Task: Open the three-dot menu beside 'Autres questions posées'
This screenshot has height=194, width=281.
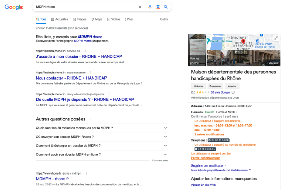Action: 90,119
